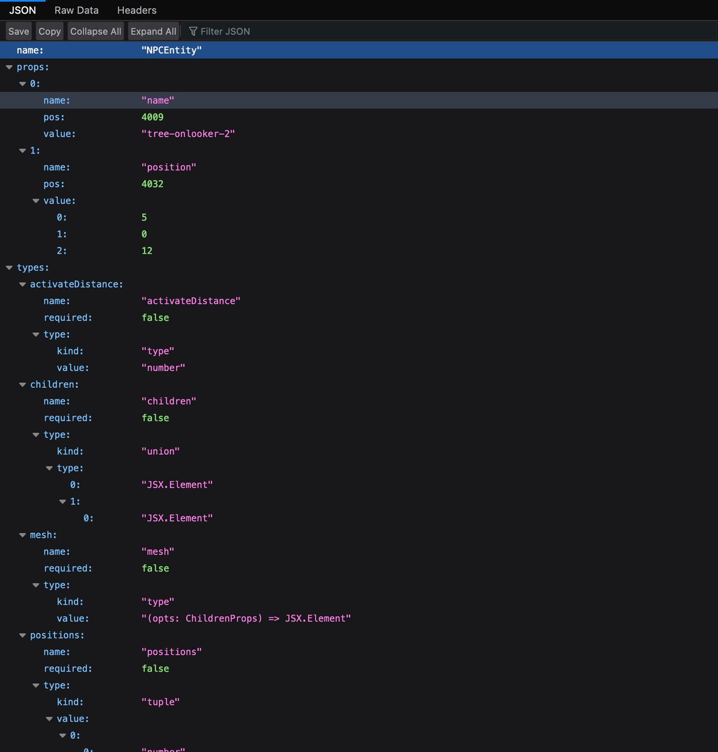
Task: Collapse props entry 1 holding the position name
Action: point(23,150)
